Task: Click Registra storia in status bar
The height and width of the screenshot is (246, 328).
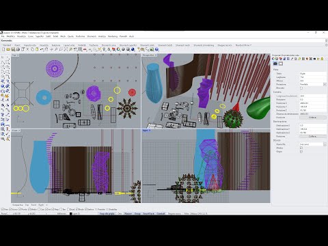Action: pos(174,214)
